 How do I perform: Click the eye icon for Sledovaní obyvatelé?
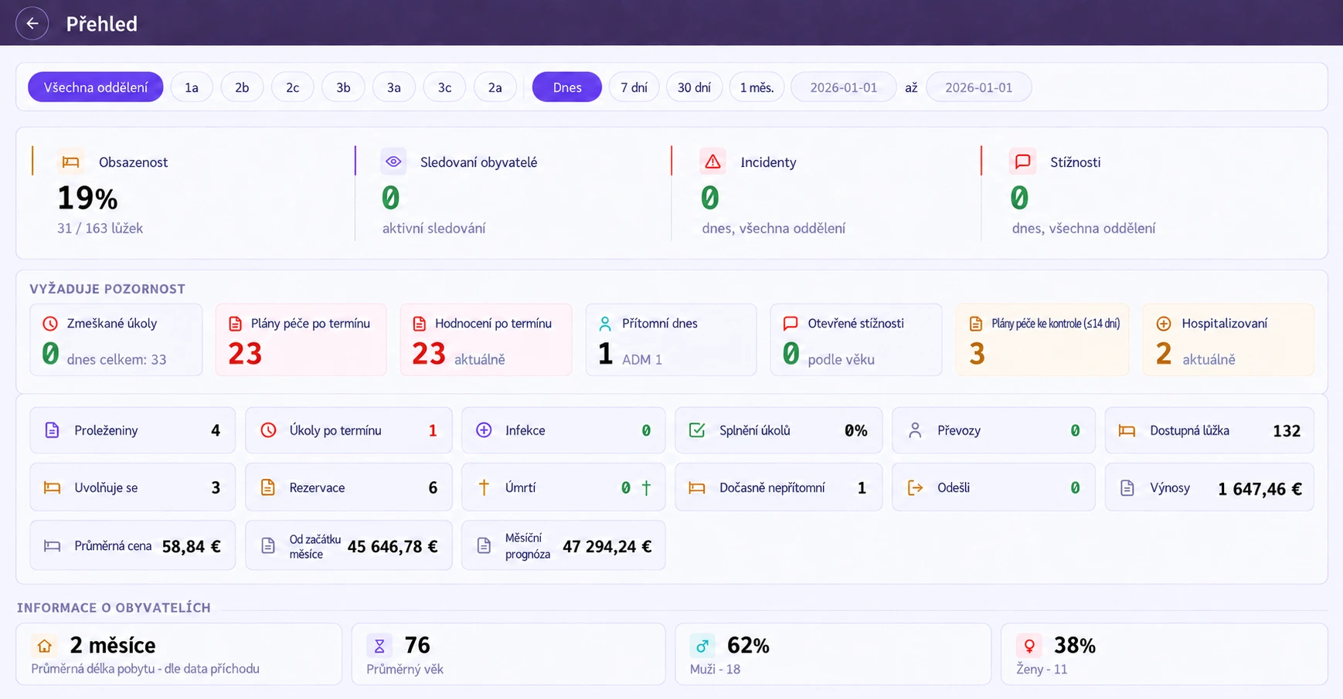[393, 162]
